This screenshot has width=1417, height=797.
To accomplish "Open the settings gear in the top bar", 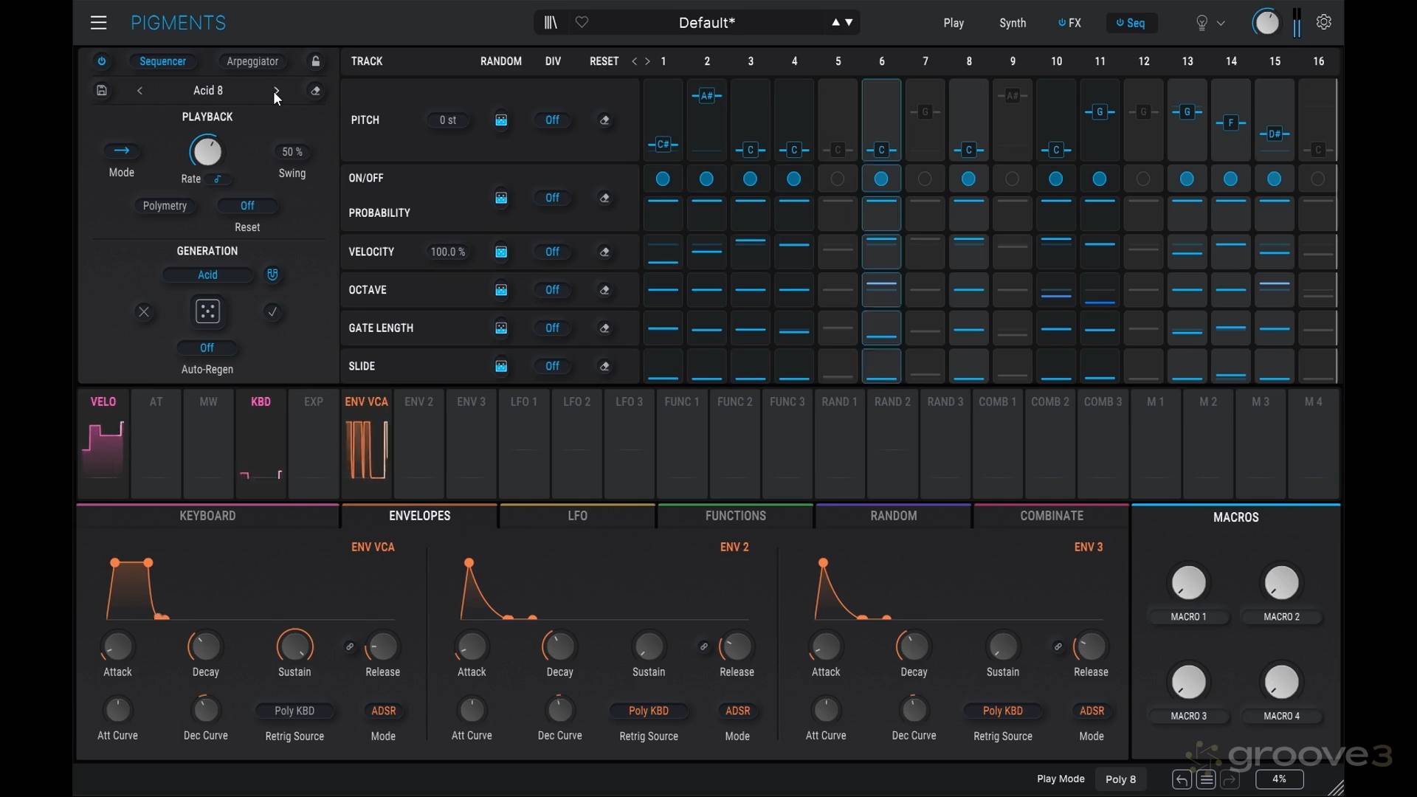I will click(x=1323, y=22).
